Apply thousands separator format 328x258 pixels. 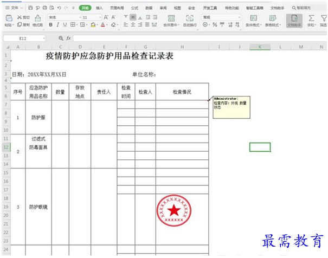pos(222,25)
